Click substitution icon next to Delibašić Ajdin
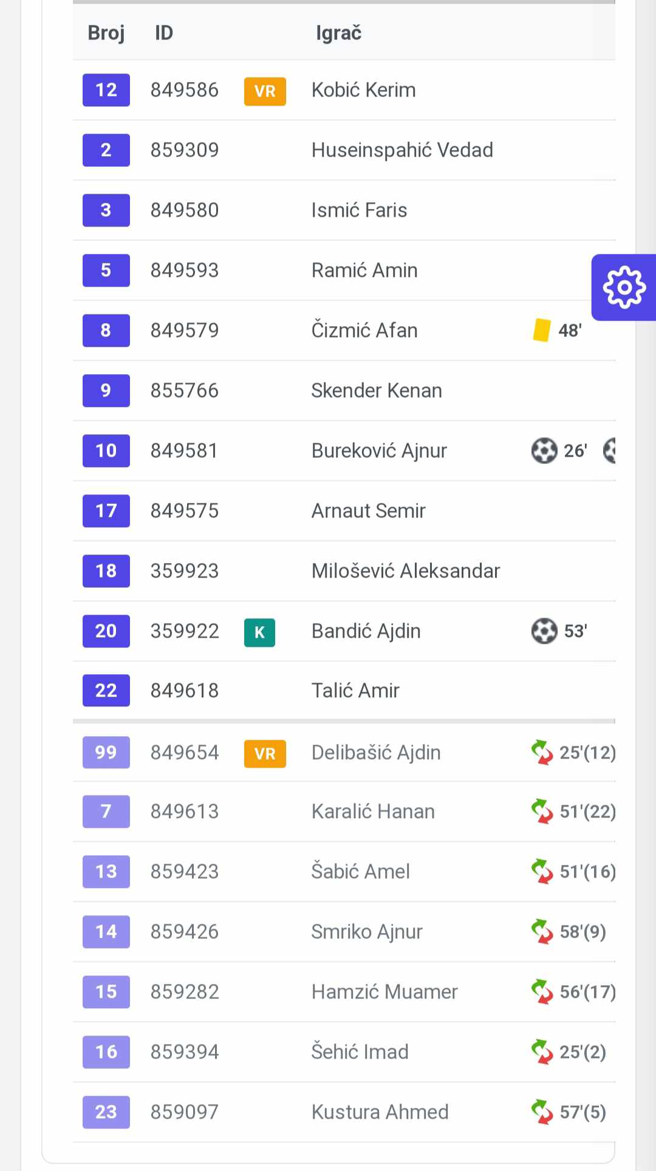Viewport: 656px width, 1171px height. (x=542, y=753)
